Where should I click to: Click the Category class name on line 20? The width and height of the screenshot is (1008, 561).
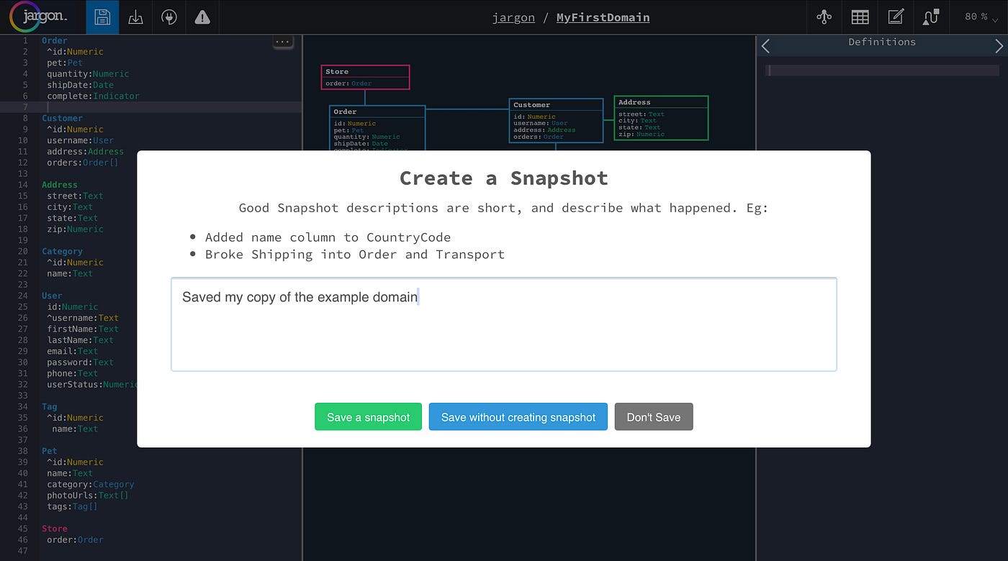[62, 252]
